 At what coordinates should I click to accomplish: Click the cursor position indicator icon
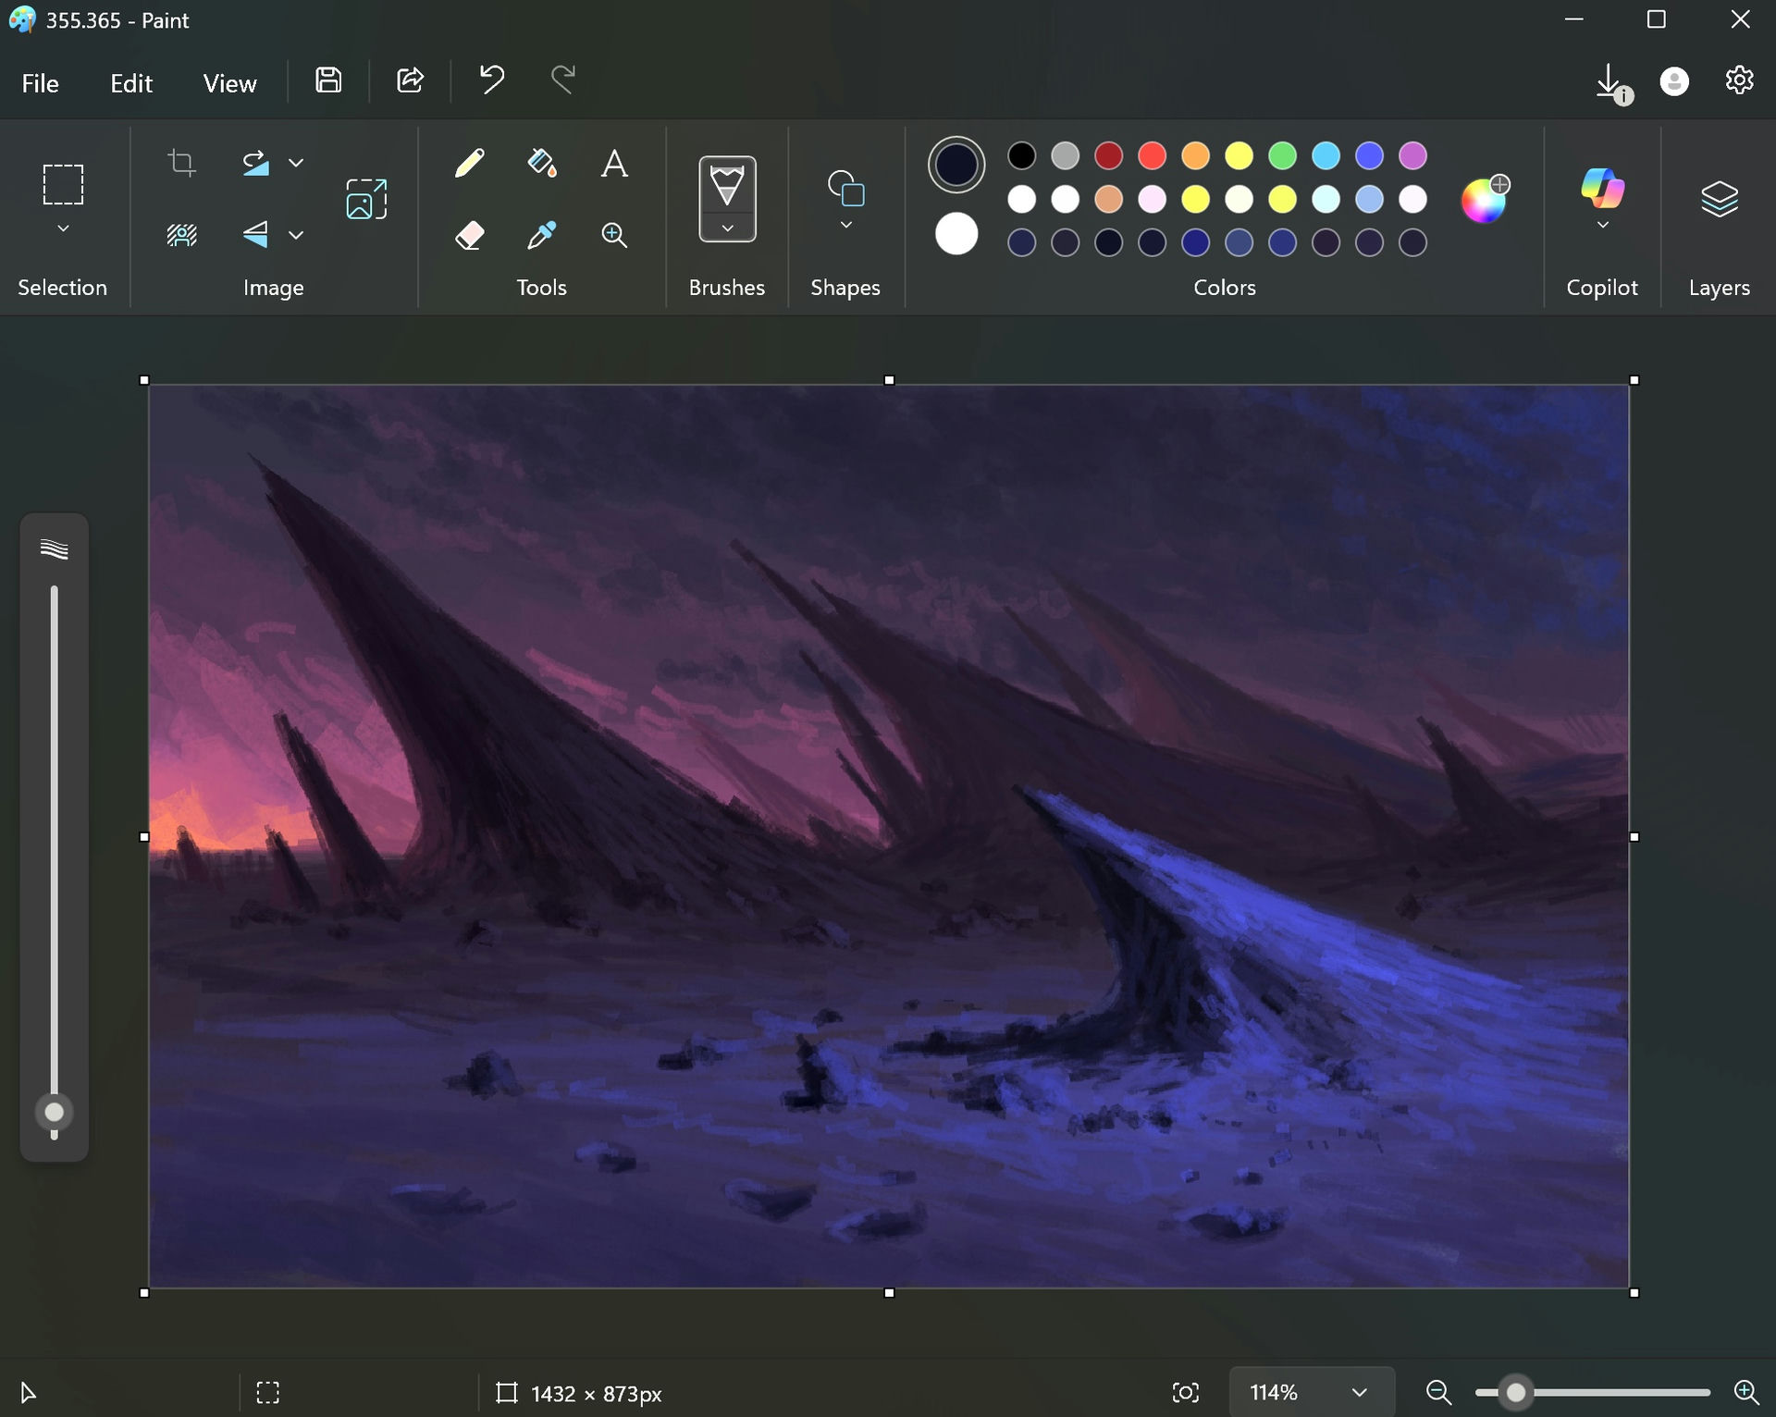pos(28,1392)
